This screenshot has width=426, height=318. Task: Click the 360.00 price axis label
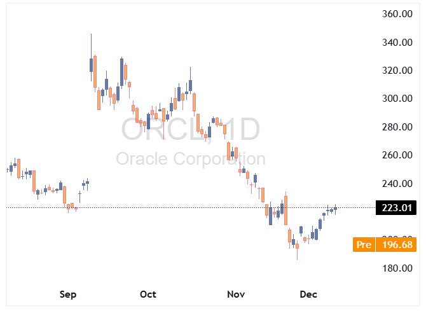pos(399,14)
